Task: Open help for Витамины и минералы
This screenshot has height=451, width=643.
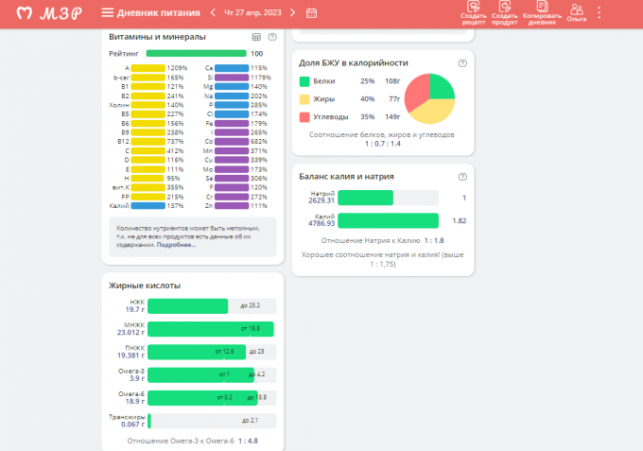Action: click(272, 37)
